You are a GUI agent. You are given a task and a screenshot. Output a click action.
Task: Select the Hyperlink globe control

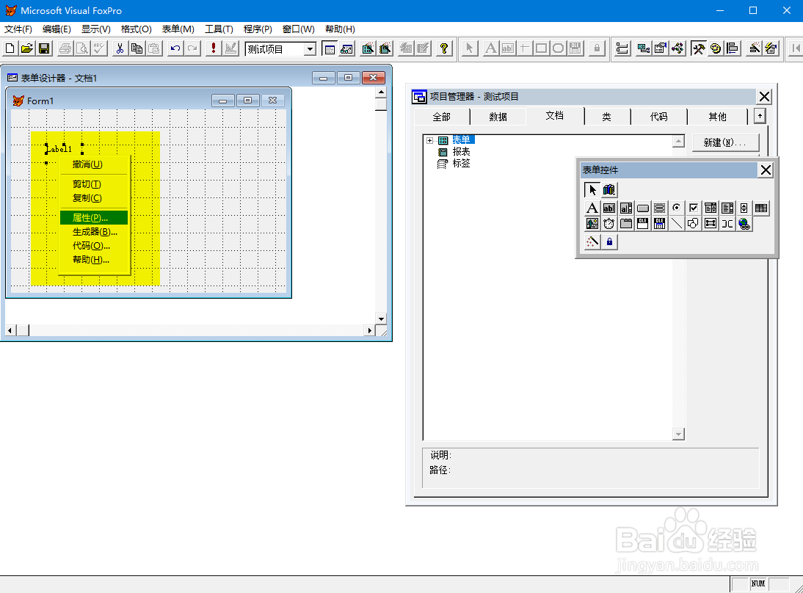click(744, 224)
